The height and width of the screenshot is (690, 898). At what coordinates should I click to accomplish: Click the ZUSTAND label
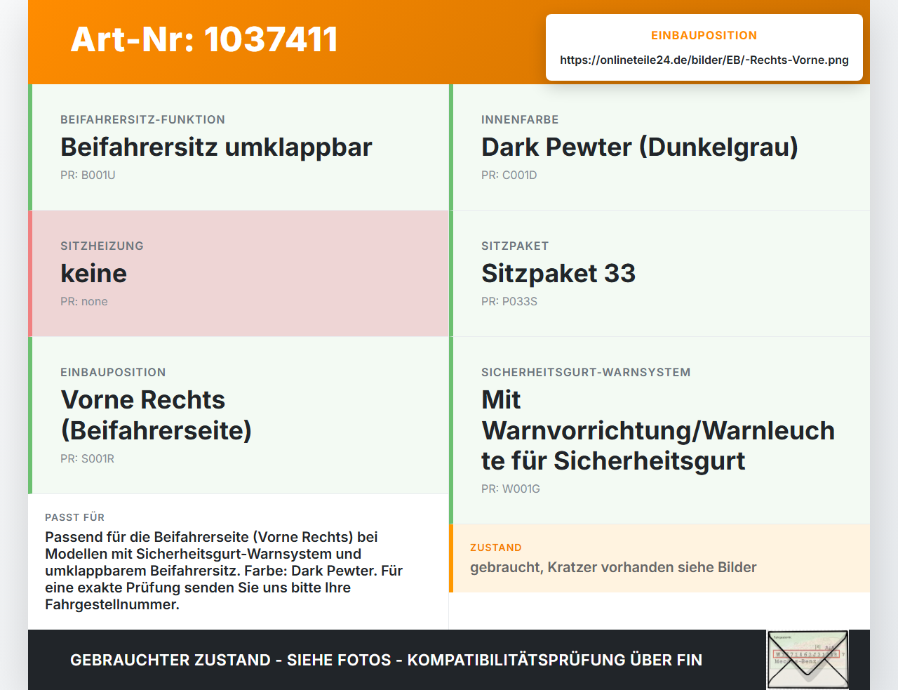click(x=496, y=548)
